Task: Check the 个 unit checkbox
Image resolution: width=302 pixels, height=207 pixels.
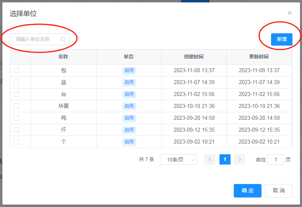Action: click(x=17, y=142)
